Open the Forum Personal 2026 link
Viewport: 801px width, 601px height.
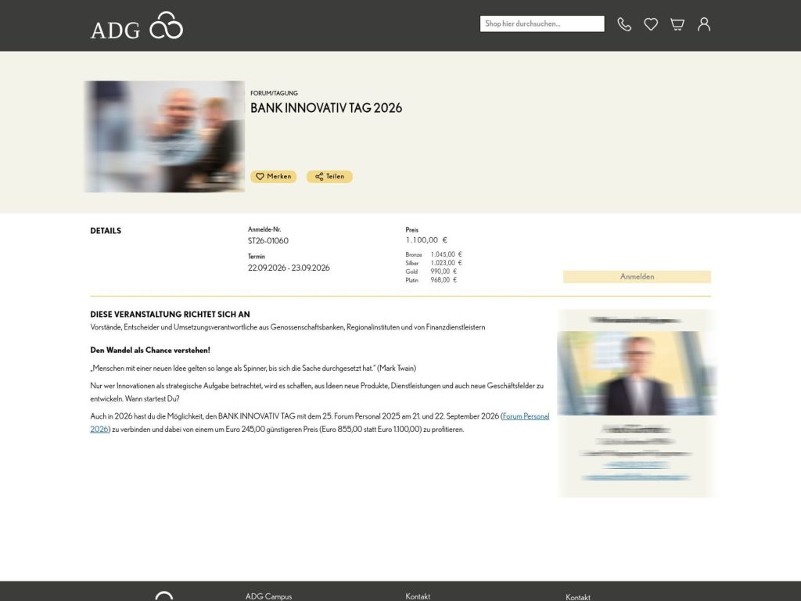tap(526, 416)
